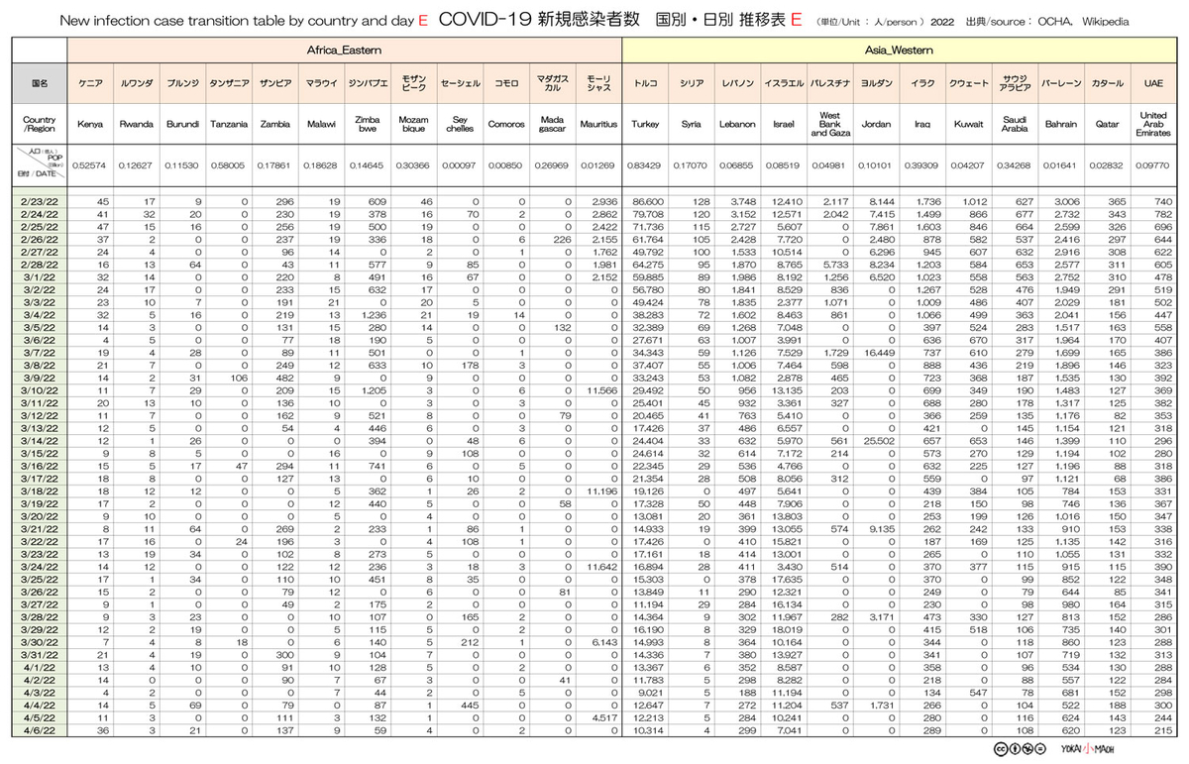Screen dimensions: 1189x764
Task: Click the POP / DATE diagonal header cell
Action: pyautogui.click(x=40, y=164)
